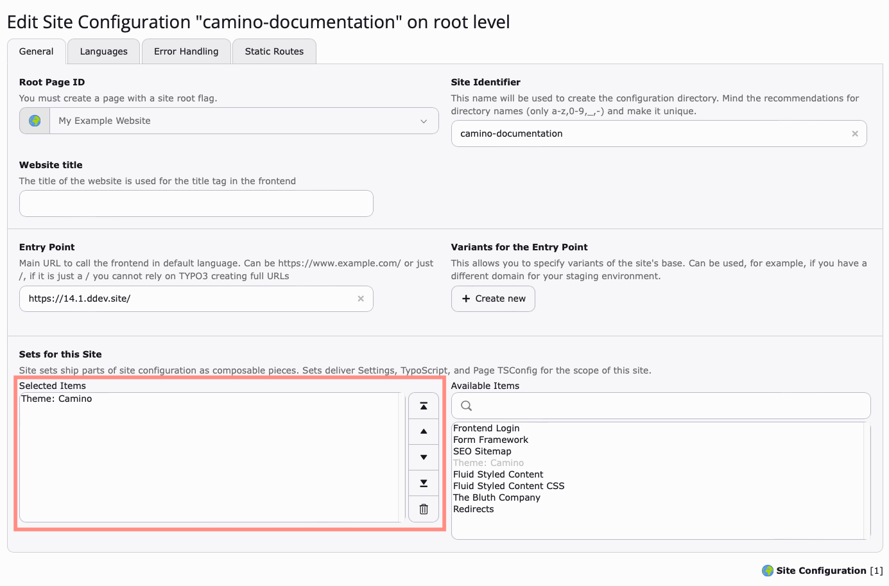Switch to the Static Routes tab
The image size is (889, 586).
pos(274,51)
